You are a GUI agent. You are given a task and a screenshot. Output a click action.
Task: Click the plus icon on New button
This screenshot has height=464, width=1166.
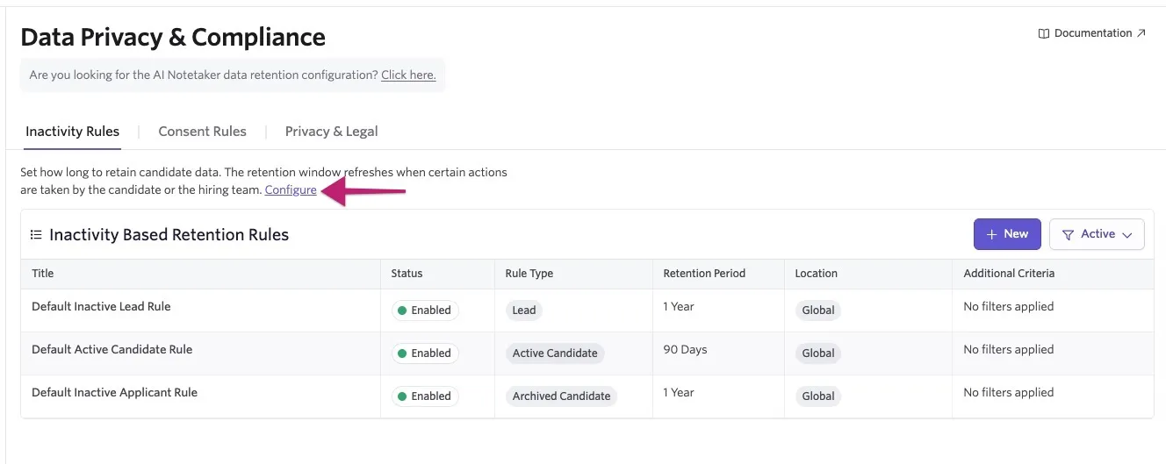click(992, 234)
